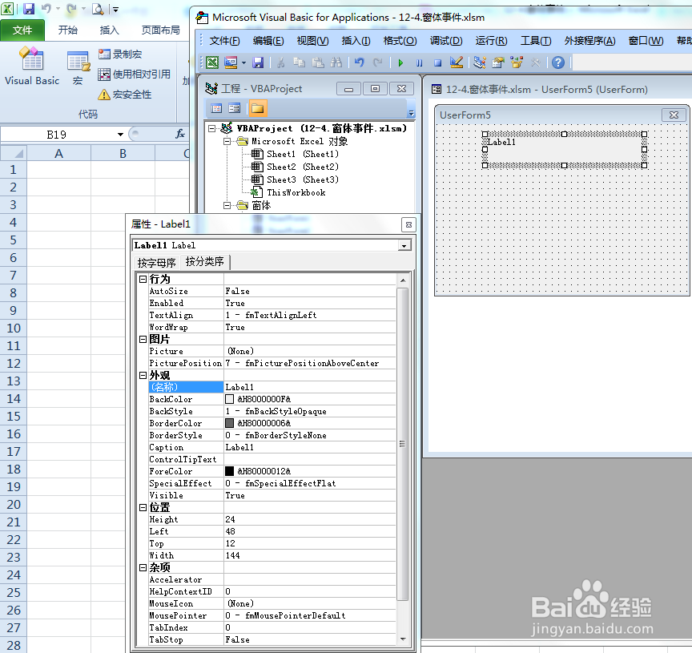Screen dimensions: 692x653
Task: Open the Toolbox icon
Action: 535,62
